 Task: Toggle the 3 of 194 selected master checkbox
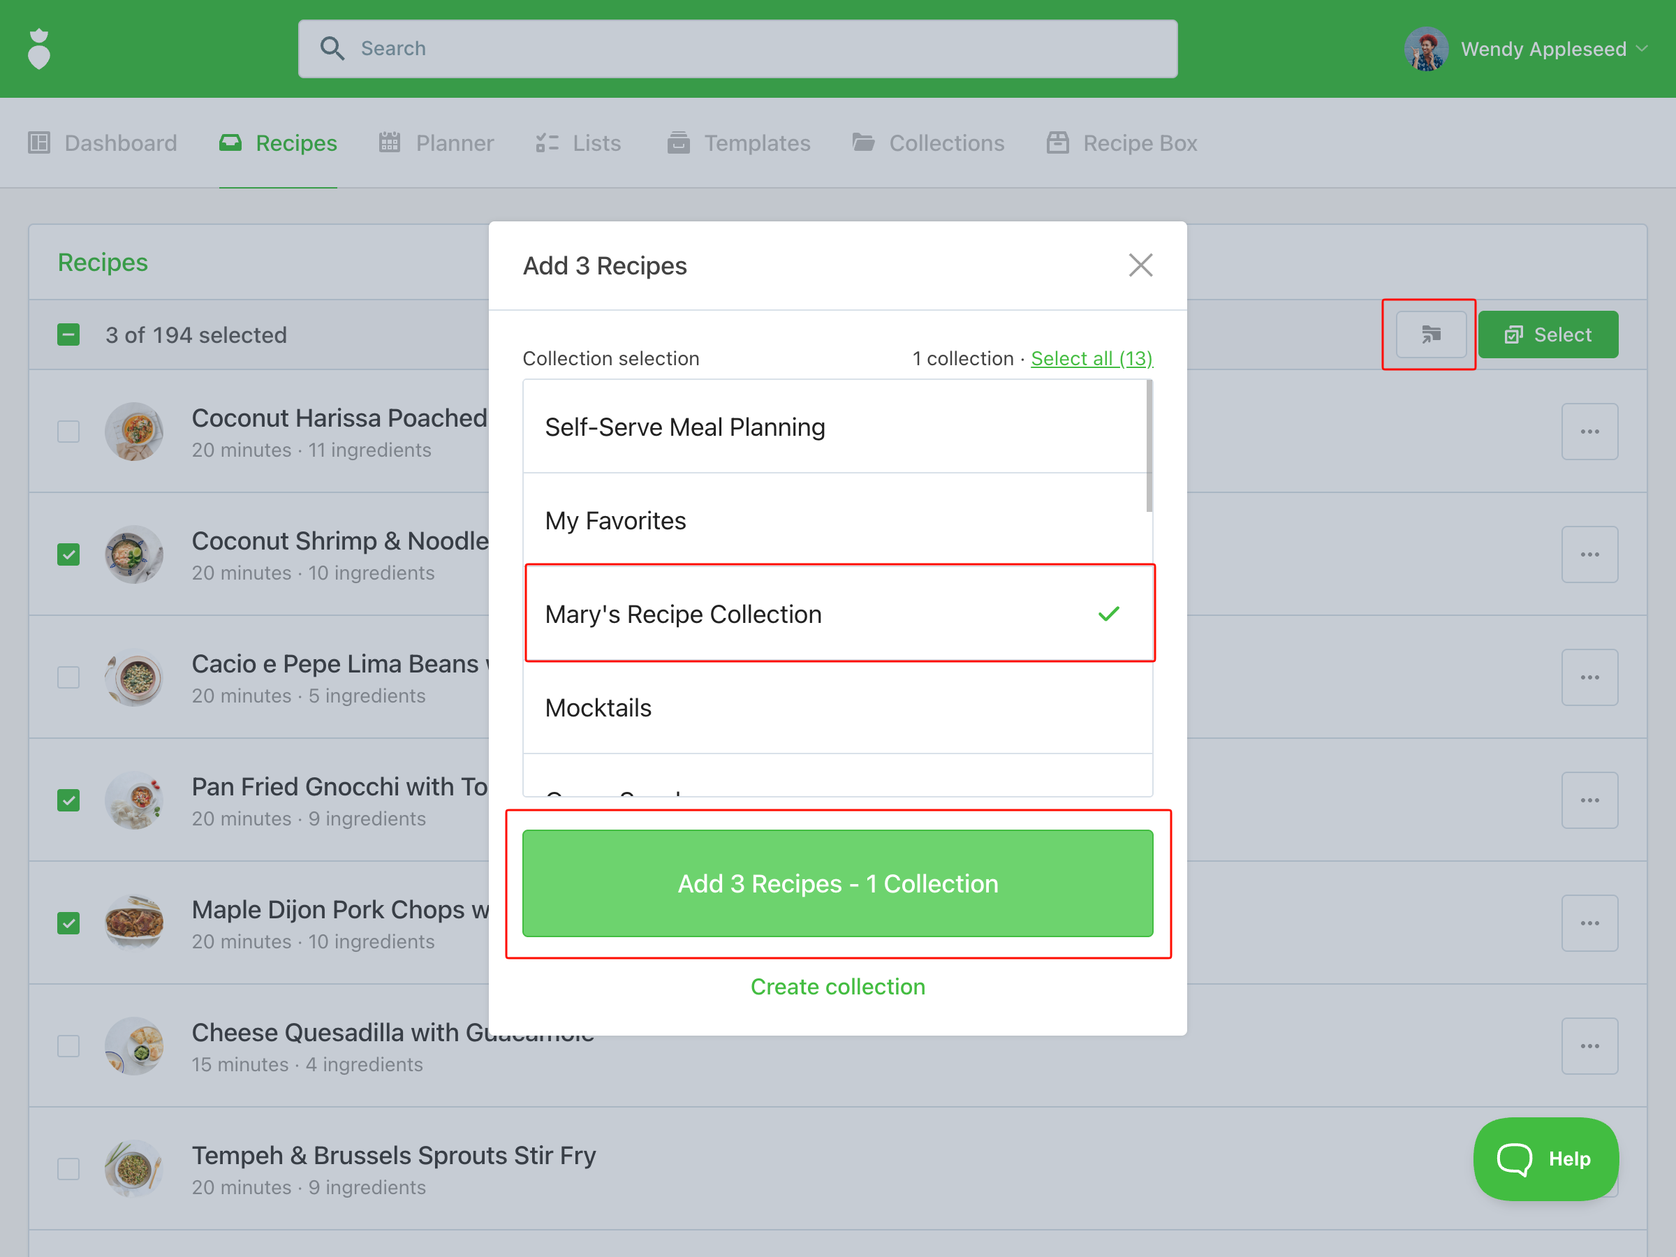click(x=69, y=335)
